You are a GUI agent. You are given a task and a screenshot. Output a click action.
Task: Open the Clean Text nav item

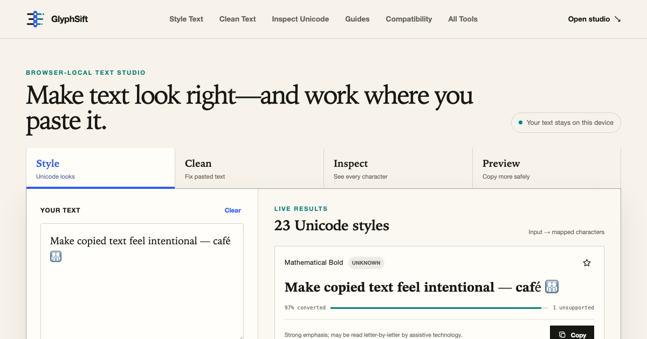[x=238, y=19]
